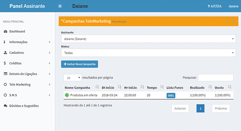Click the 22:00:00 start time cell
This screenshot has width=241, height=131.
(x=130, y=95)
